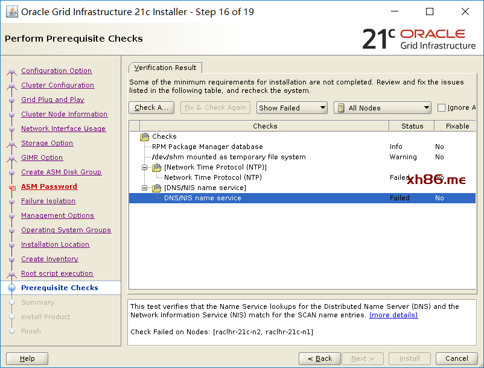Image resolution: width=484 pixels, height=368 pixels.
Task: Click the Checks root folder icon
Action: coord(145,137)
